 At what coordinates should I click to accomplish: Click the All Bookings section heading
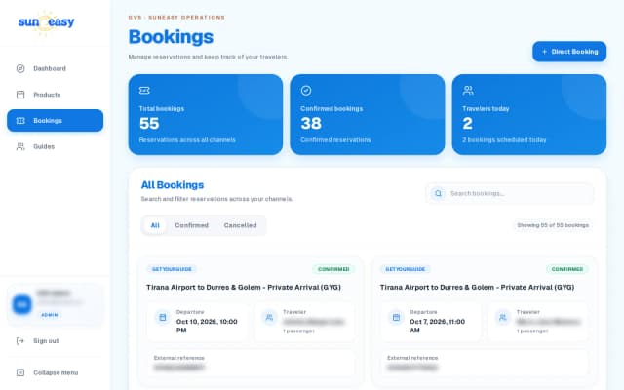click(x=173, y=185)
